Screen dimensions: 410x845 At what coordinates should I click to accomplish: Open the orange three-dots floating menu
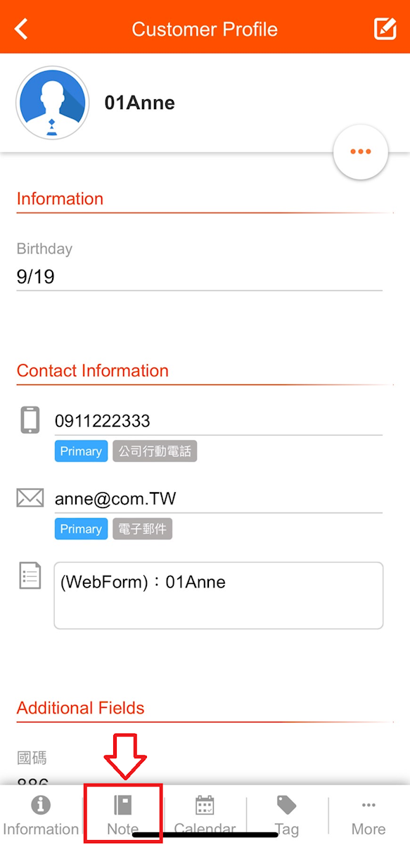click(x=361, y=151)
